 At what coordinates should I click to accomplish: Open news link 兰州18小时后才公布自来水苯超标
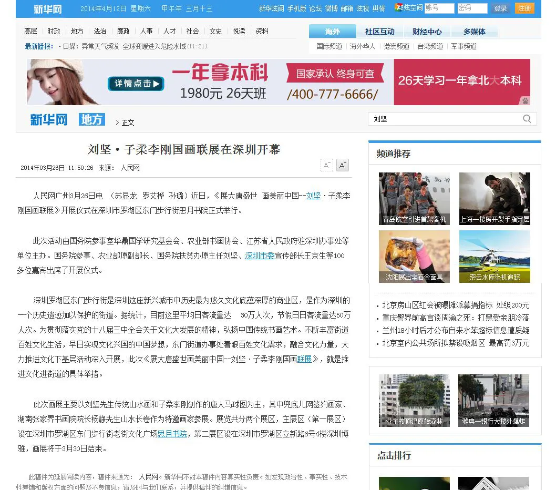(x=456, y=330)
